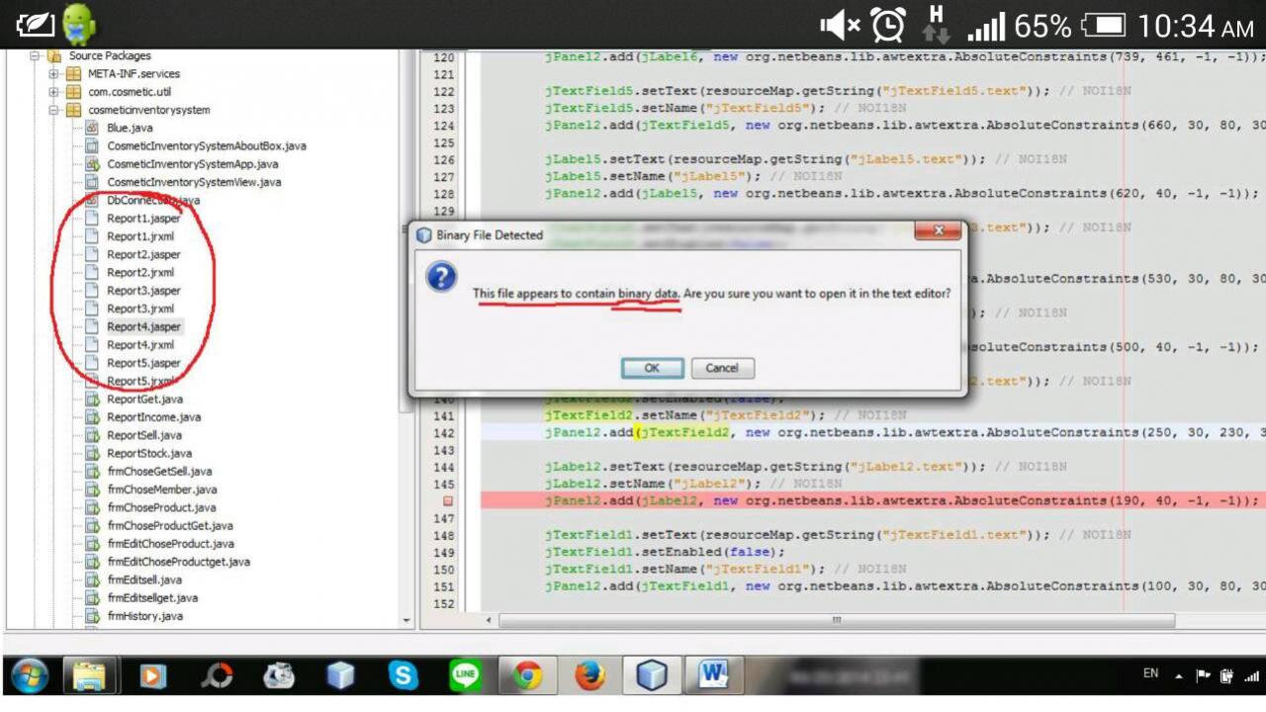Click OK in Binary File Detected dialog
Screen dimensions: 1266x712
coord(652,368)
